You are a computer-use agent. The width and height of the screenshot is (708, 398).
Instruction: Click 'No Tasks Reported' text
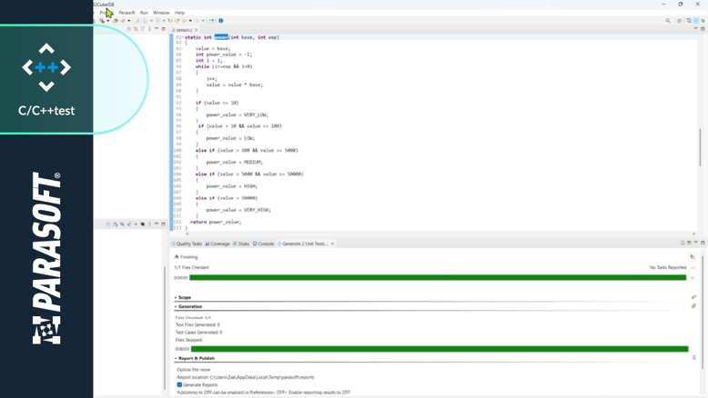668,268
